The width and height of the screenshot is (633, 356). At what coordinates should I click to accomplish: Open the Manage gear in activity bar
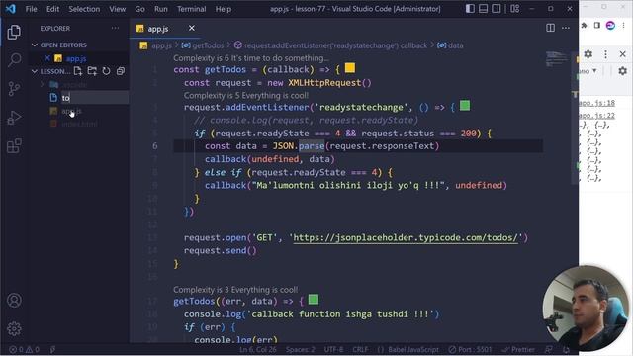pos(14,329)
